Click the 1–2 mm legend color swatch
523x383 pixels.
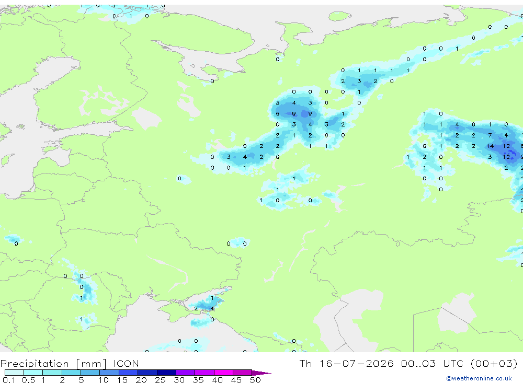coord(52,373)
